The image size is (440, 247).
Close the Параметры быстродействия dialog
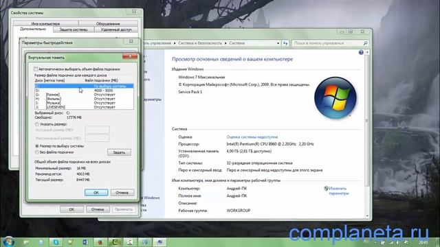click(x=131, y=41)
